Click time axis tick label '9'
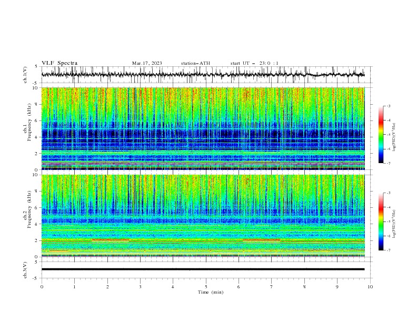The height and width of the screenshot is (322, 417). pos(337,287)
